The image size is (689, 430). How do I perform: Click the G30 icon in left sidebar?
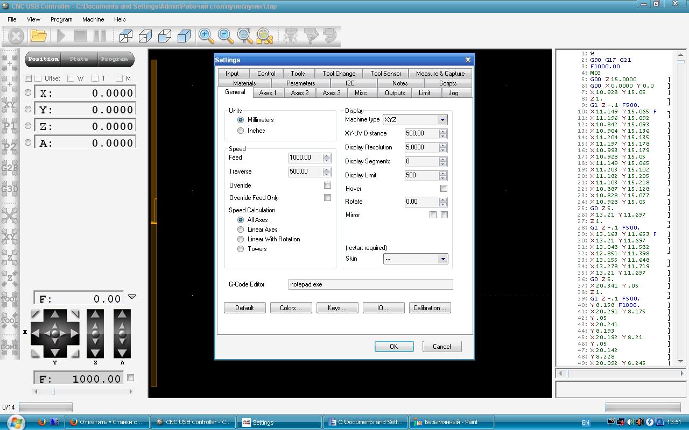10,189
